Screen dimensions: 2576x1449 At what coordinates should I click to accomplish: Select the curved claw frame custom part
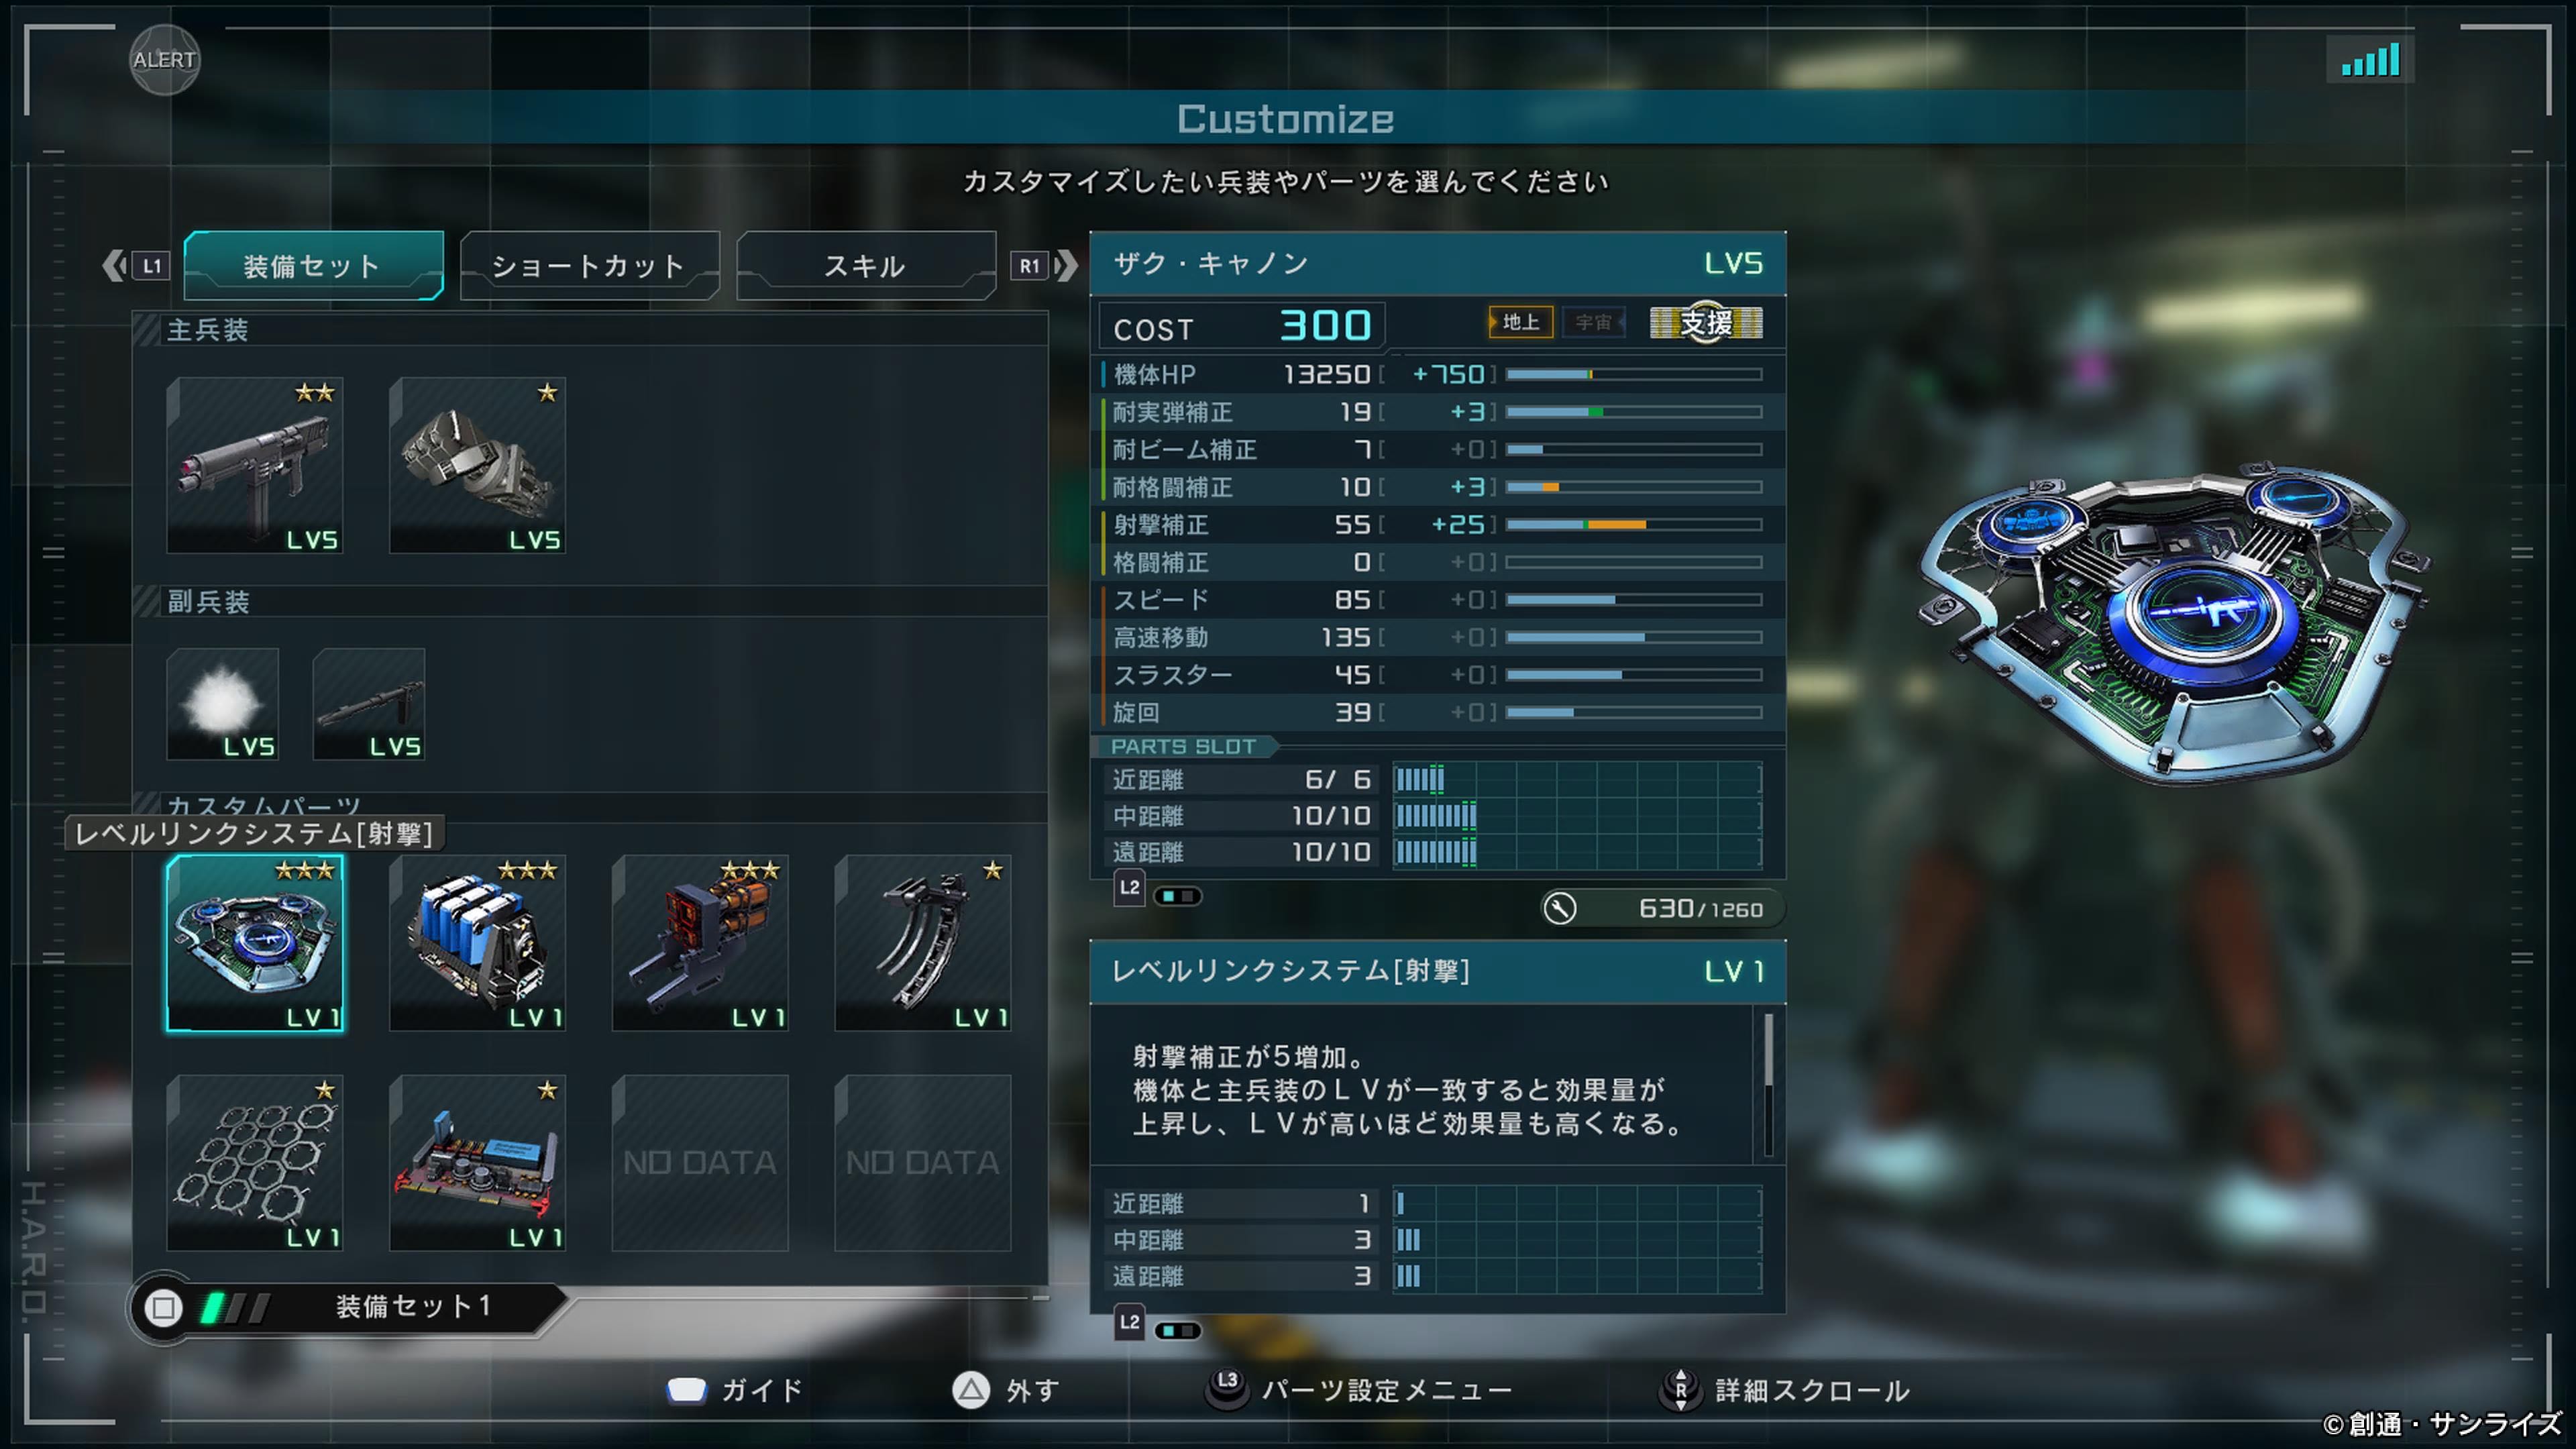coord(923,943)
